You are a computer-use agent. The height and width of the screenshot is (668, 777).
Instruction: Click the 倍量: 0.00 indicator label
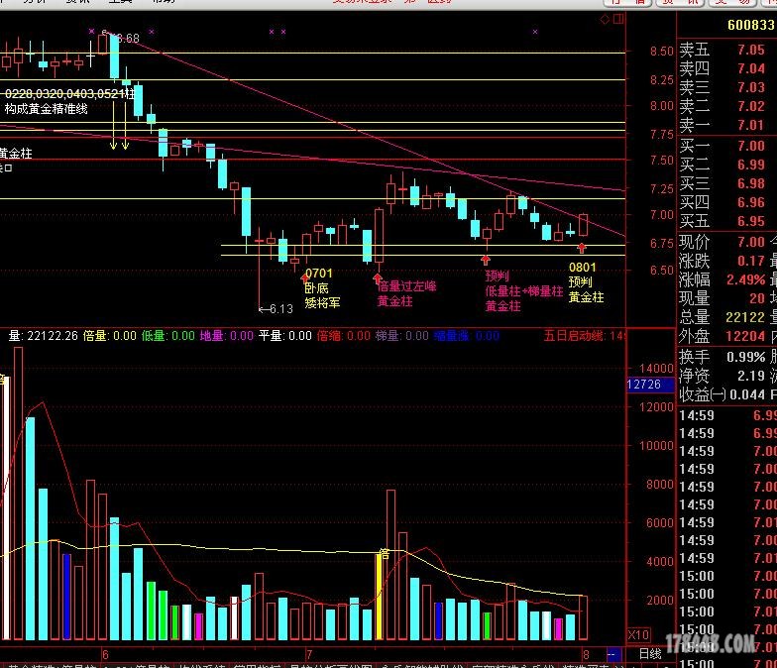(x=110, y=336)
